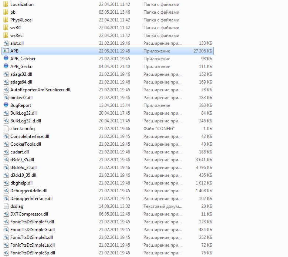Screen dimensions: 288x257
Task: Select the binkw32.dll file name
Action: (x=21, y=98)
